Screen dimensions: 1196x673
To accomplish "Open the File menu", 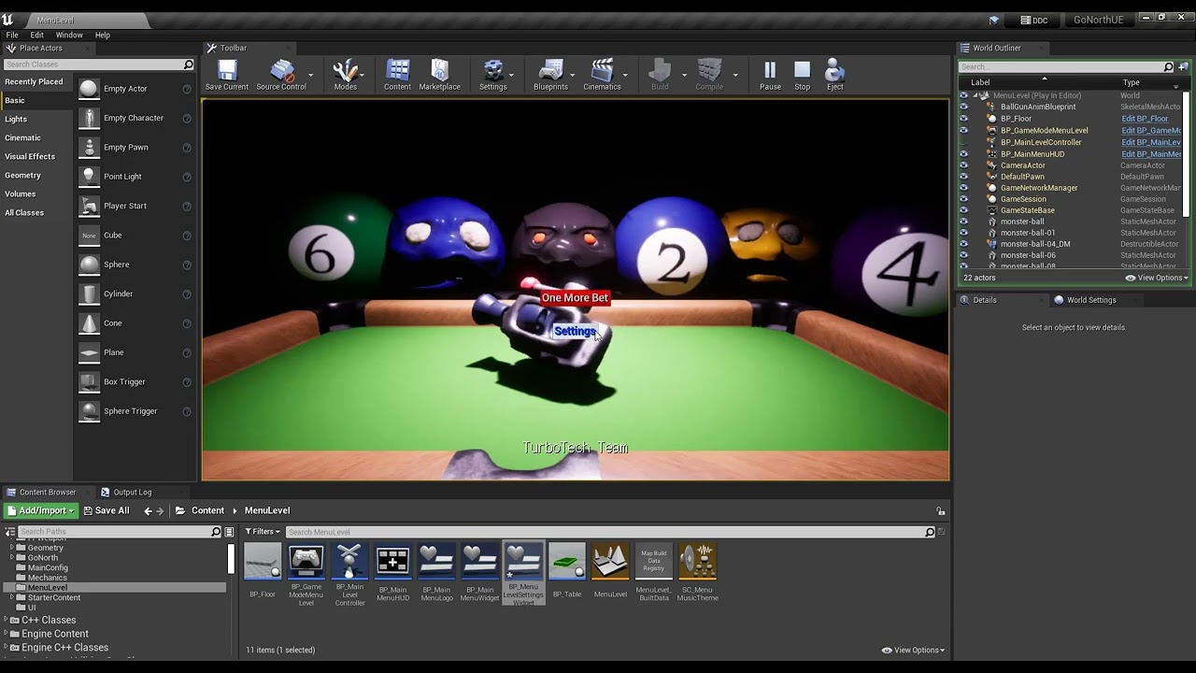I will click(x=12, y=35).
